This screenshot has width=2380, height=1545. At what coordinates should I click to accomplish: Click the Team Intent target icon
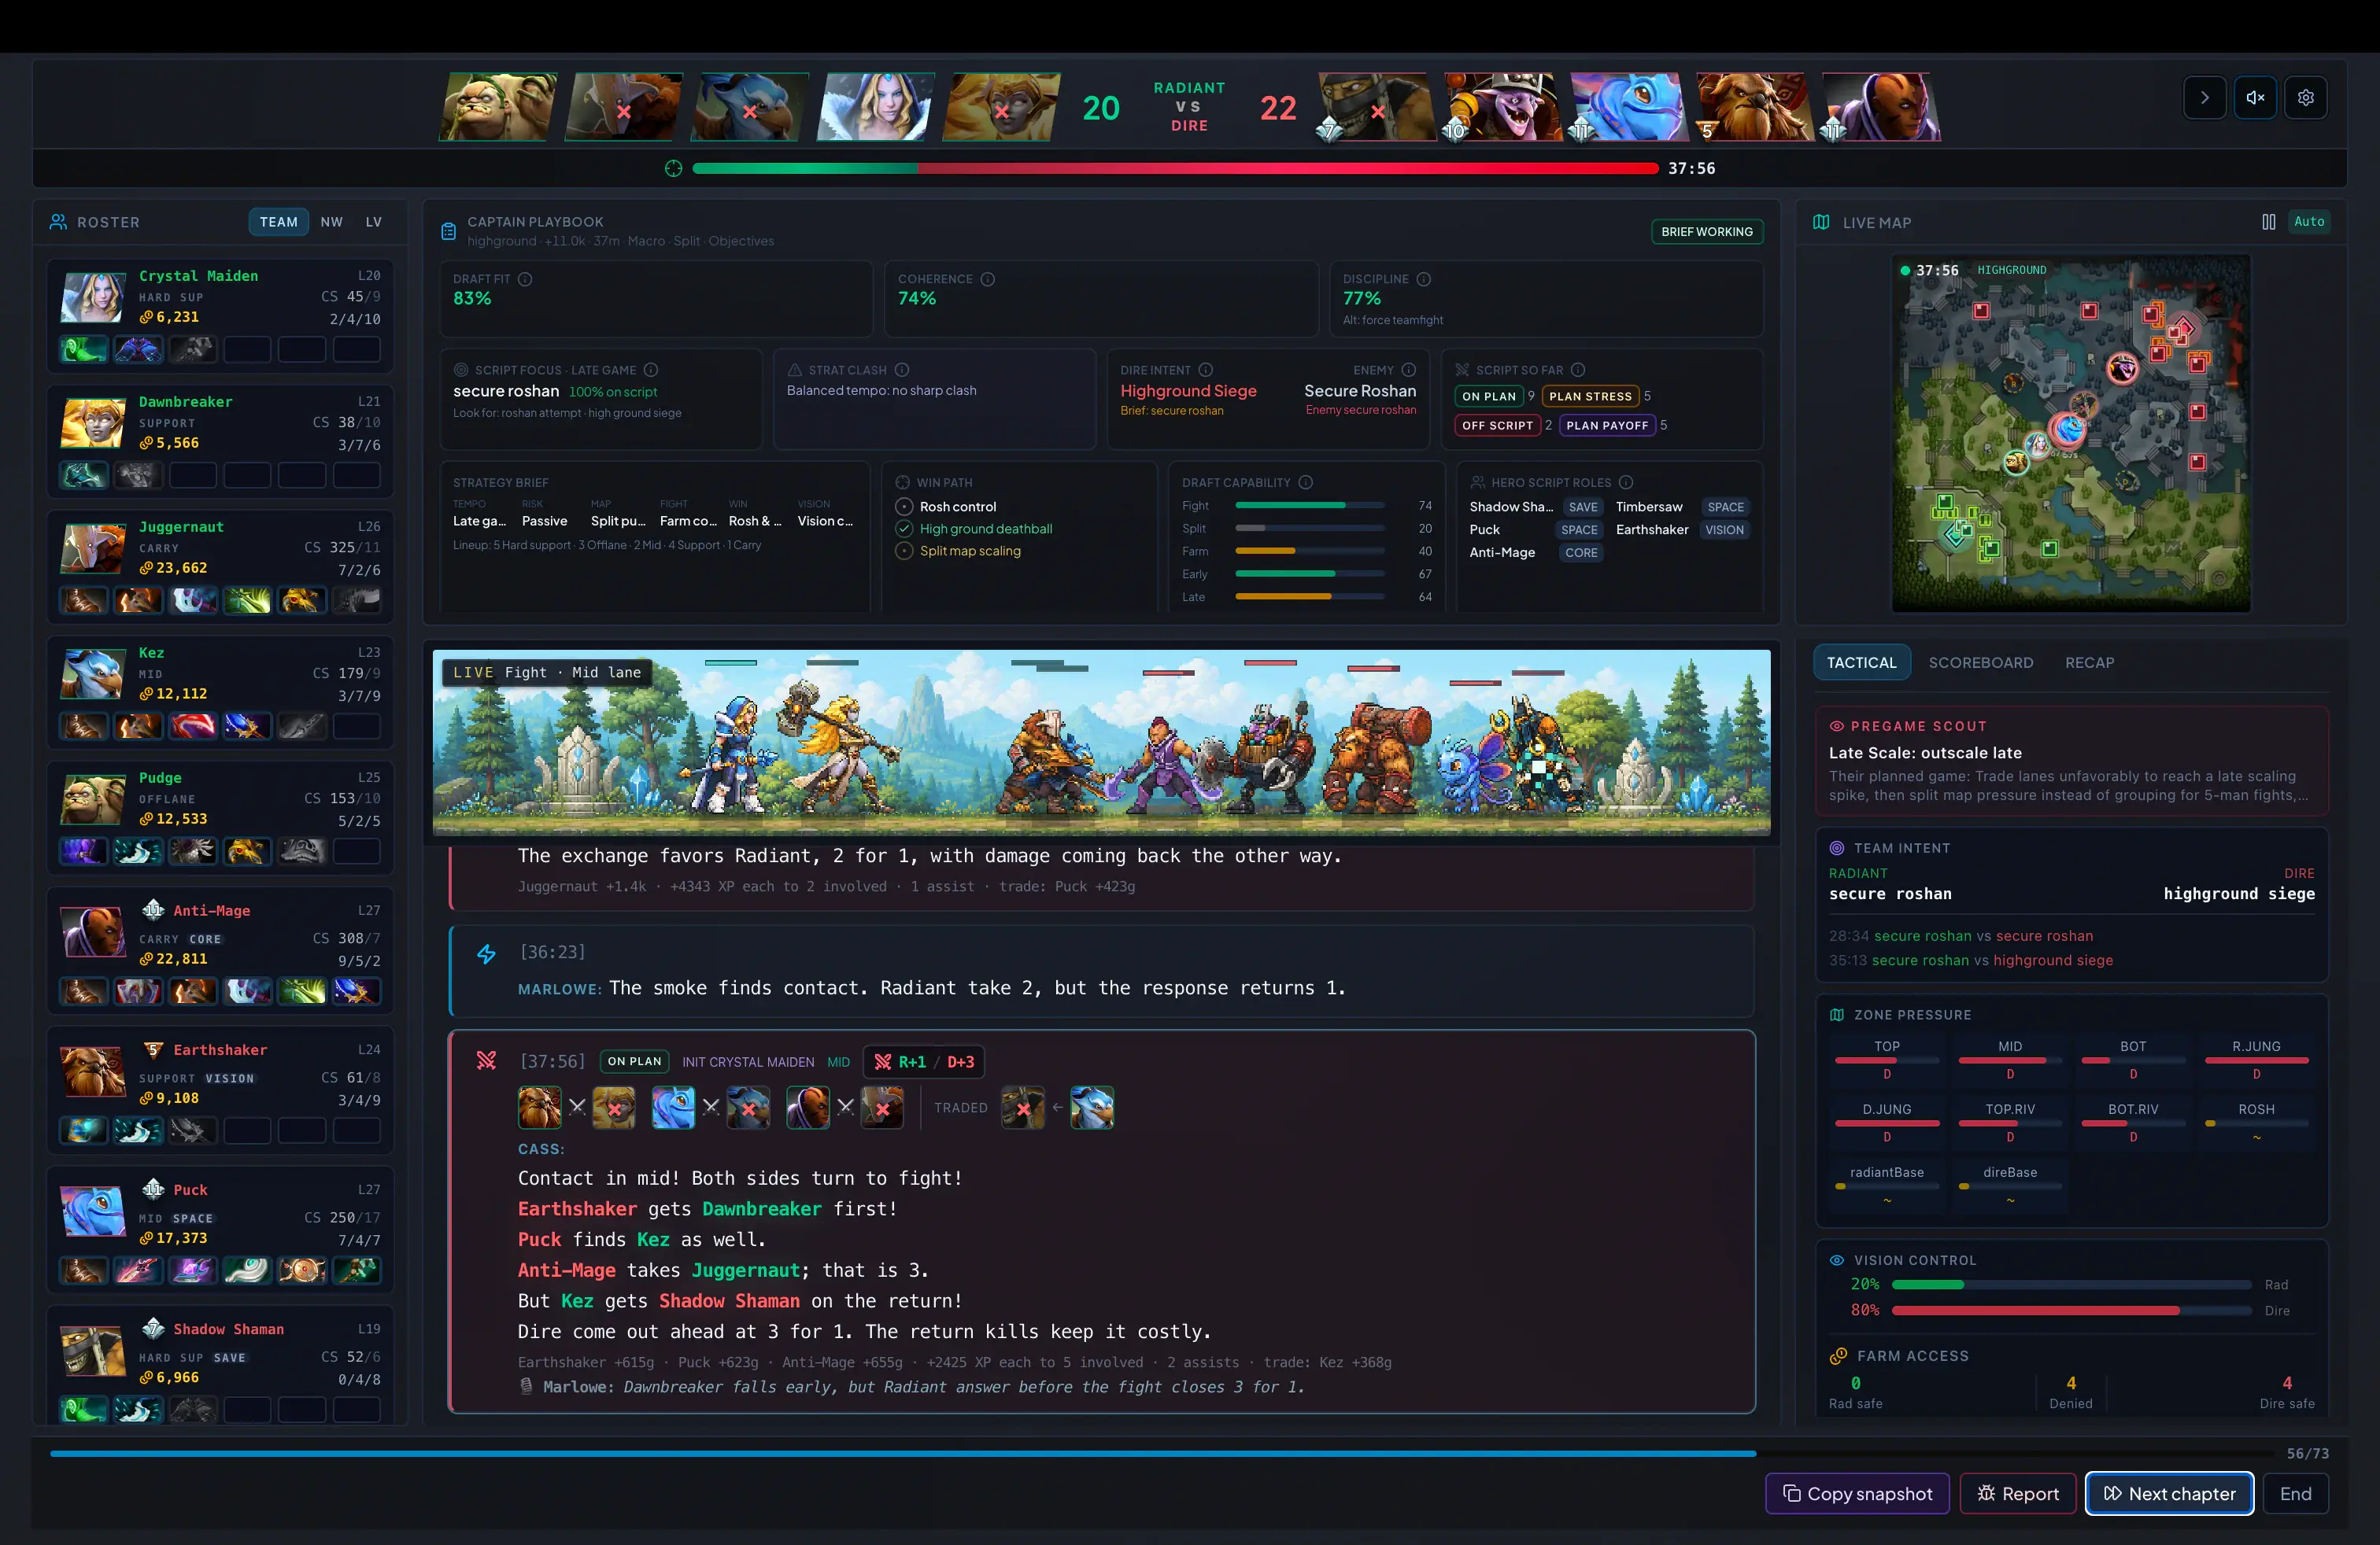(1836, 849)
